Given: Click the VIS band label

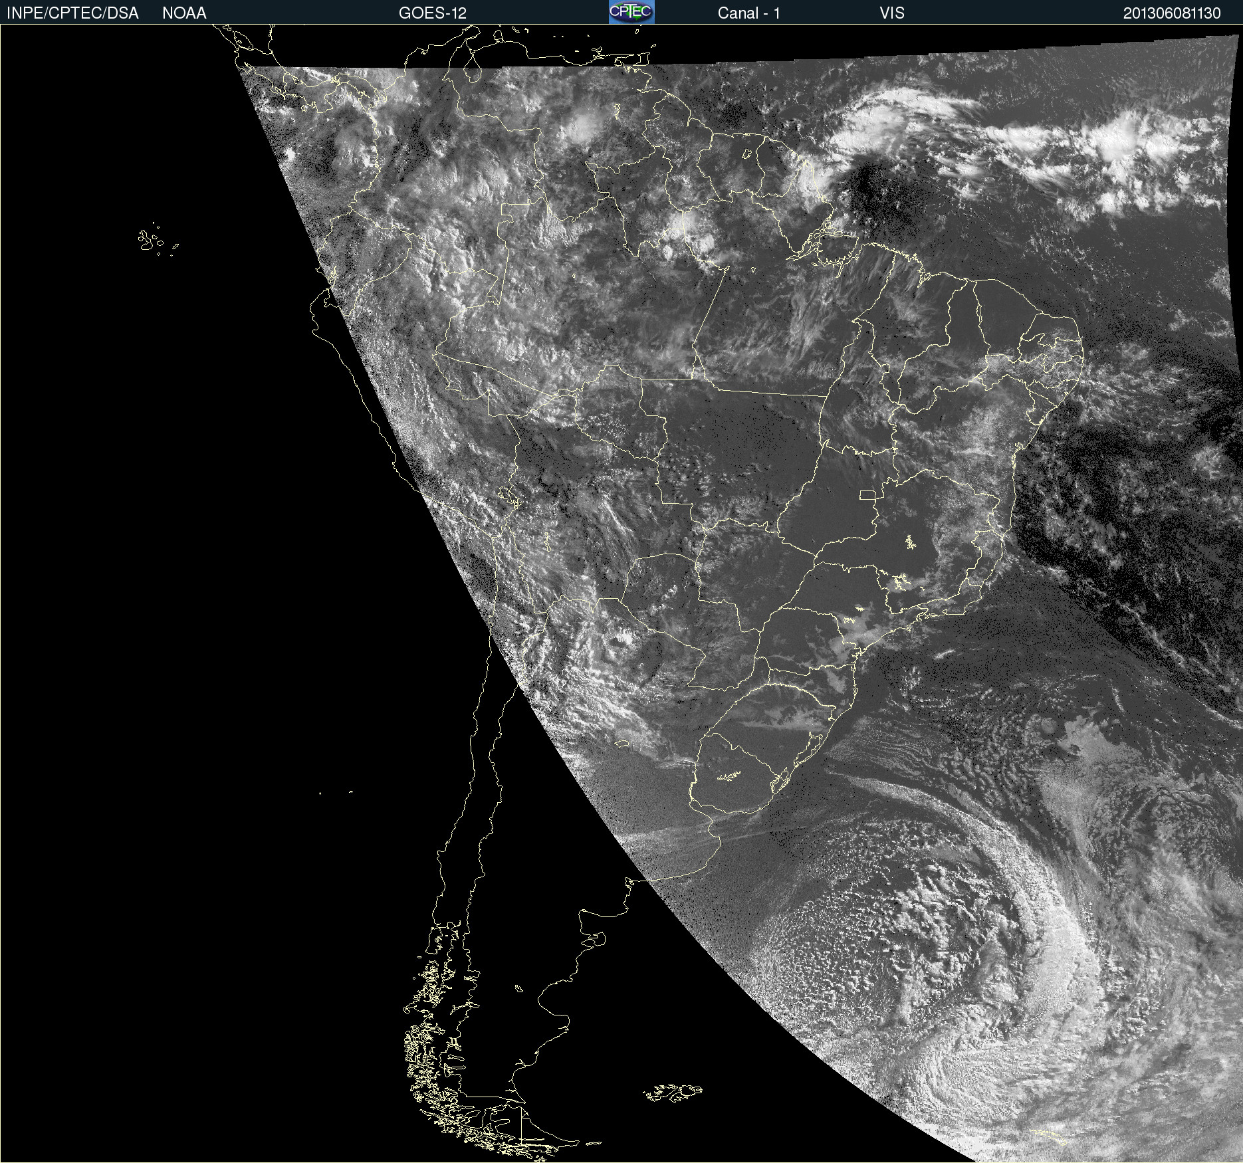Looking at the screenshot, I should 892,13.
